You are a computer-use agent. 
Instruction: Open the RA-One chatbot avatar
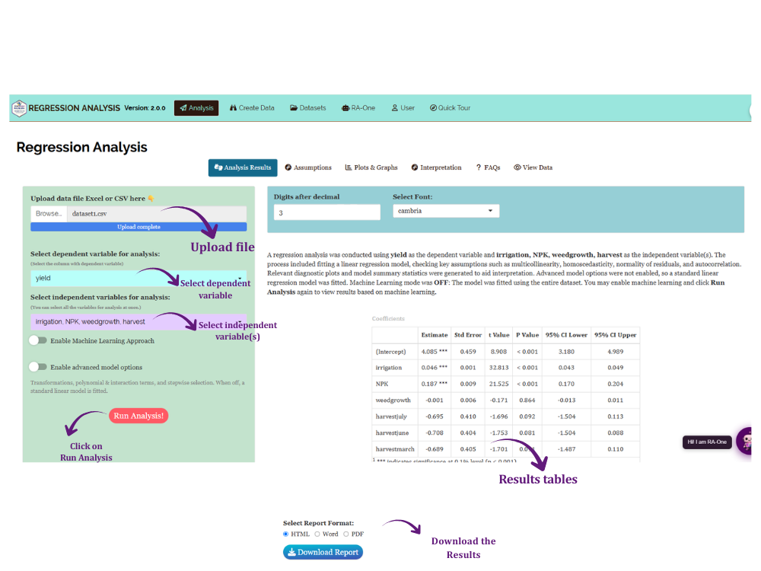(x=745, y=441)
